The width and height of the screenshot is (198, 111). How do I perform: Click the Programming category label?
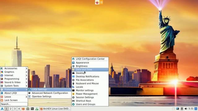pos(12,79)
